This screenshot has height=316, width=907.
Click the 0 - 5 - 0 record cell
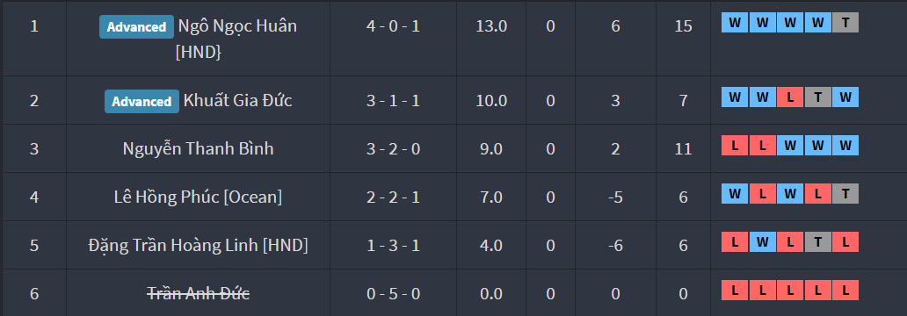click(394, 294)
